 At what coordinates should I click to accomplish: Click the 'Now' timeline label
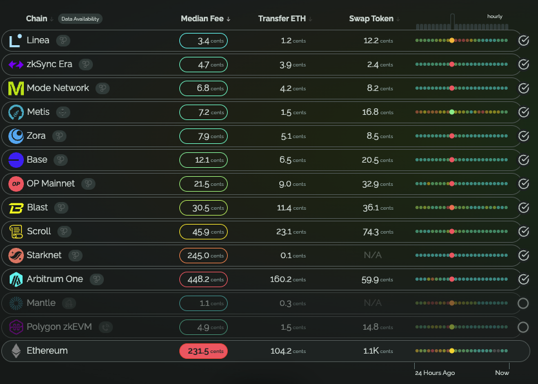pos(502,372)
